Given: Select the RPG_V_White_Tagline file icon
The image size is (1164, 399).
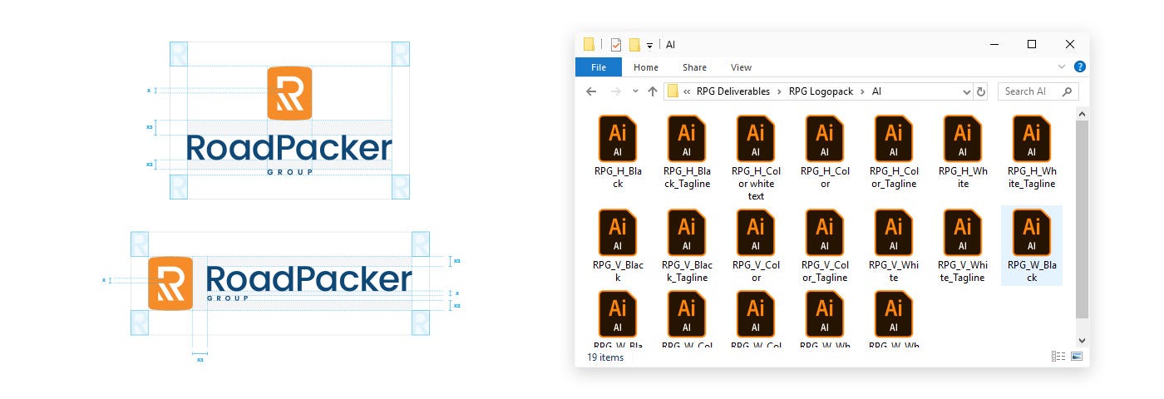Looking at the screenshot, I should pyautogui.click(x=963, y=232).
